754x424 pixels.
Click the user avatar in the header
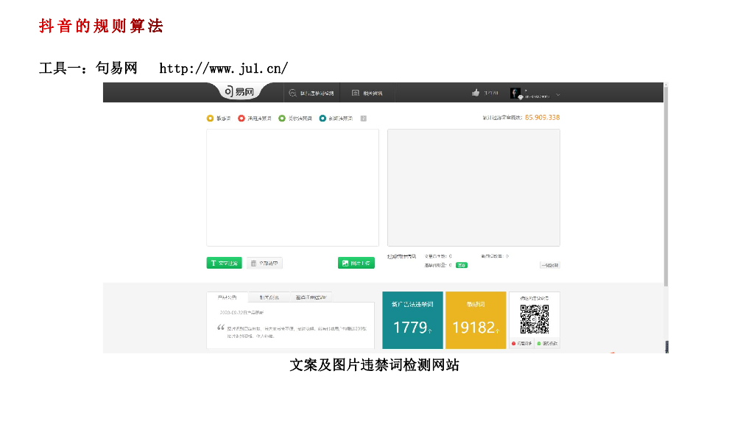click(515, 93)
